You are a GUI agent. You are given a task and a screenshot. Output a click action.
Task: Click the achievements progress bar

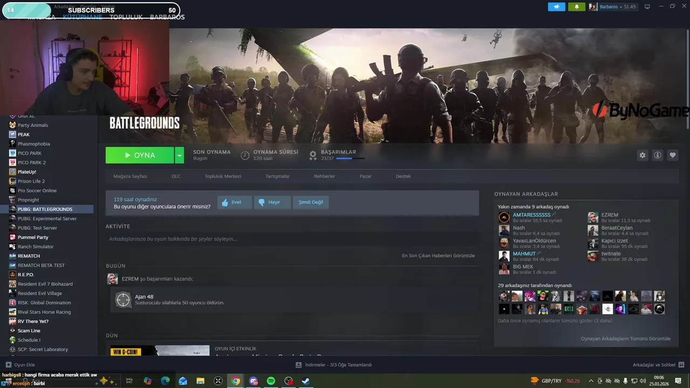[350, 158]
